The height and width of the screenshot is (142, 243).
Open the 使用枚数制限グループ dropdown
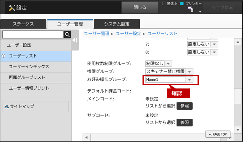pyautogui.click(x=159, y=63)
